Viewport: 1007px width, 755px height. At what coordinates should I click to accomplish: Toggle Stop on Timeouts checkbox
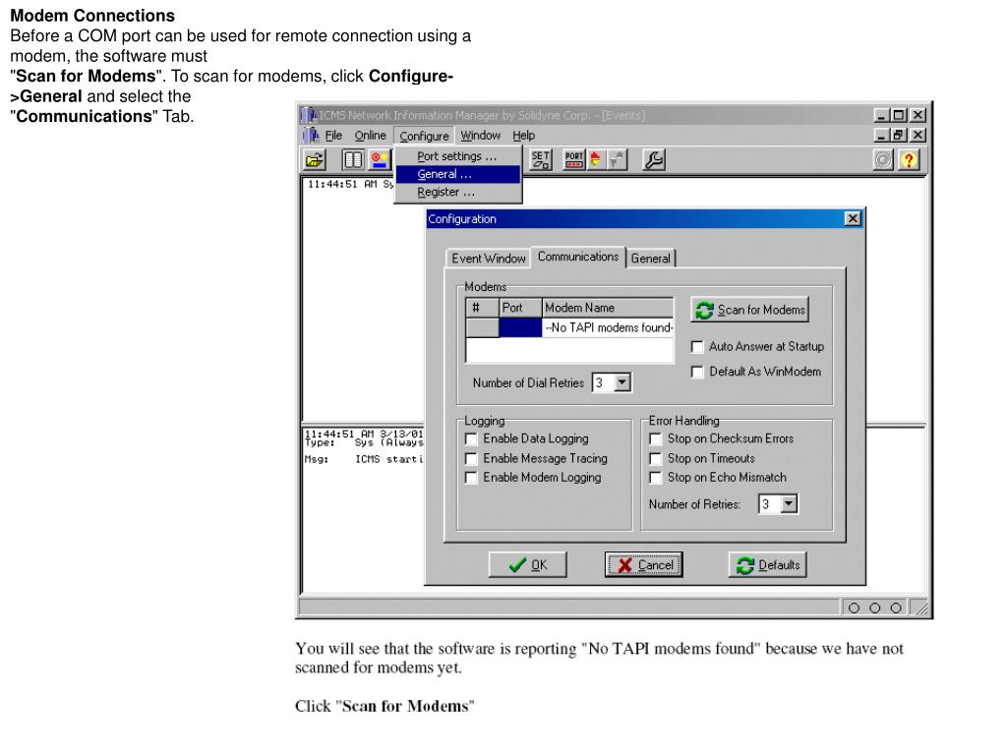point(656,458)
